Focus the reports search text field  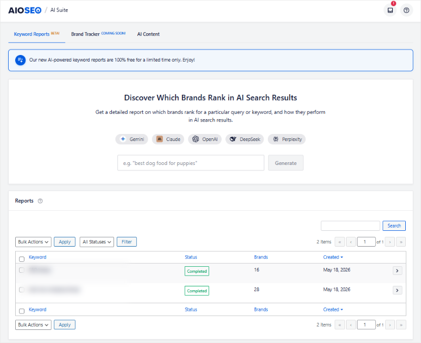[350, 226]
